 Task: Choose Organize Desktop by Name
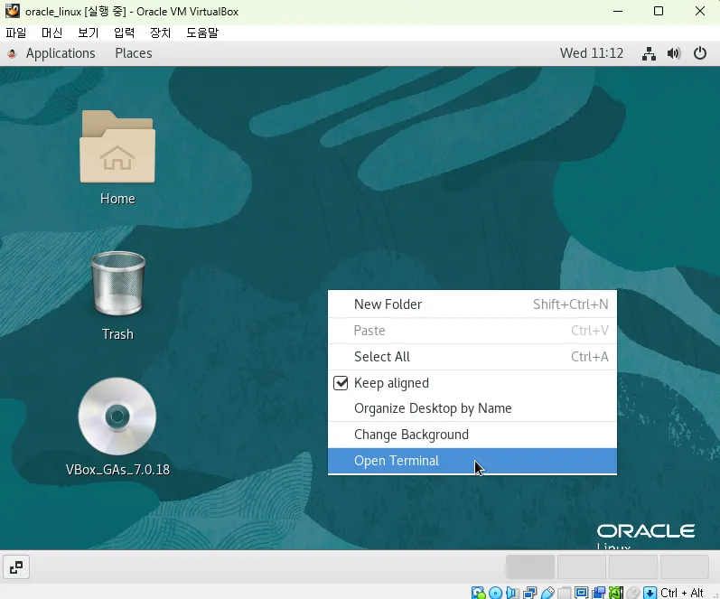click(x=472, y=408)
